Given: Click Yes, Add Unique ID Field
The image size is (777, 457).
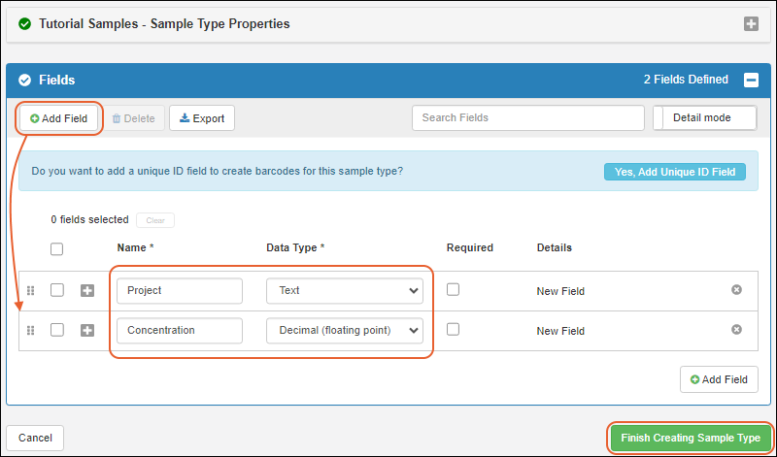Looking at the screenshot, I should pyautogui.click(x=674, y=172).
